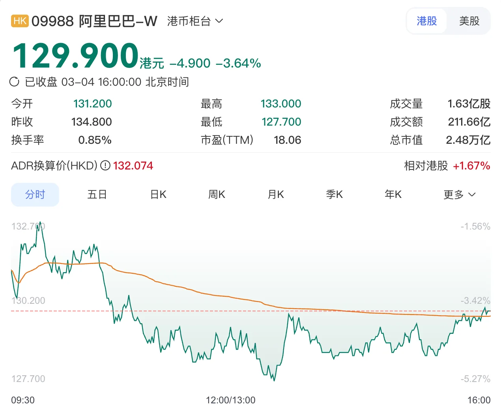
Task: Open the chevron next to 港币柜台
Action: point(220,22)
